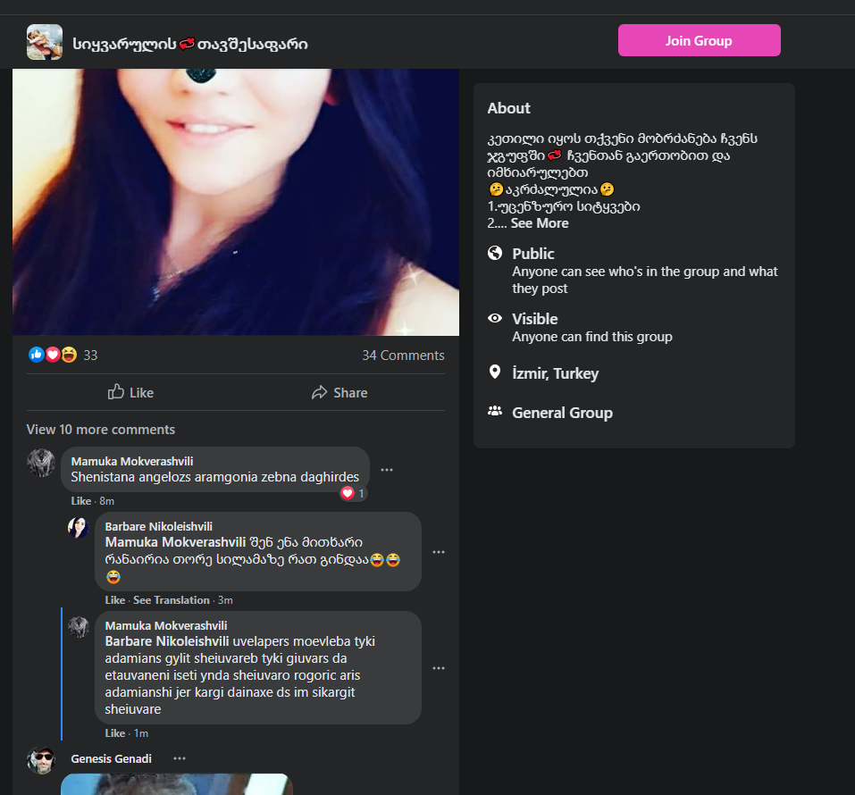Click See Translation on Barbare's comment

171,599
